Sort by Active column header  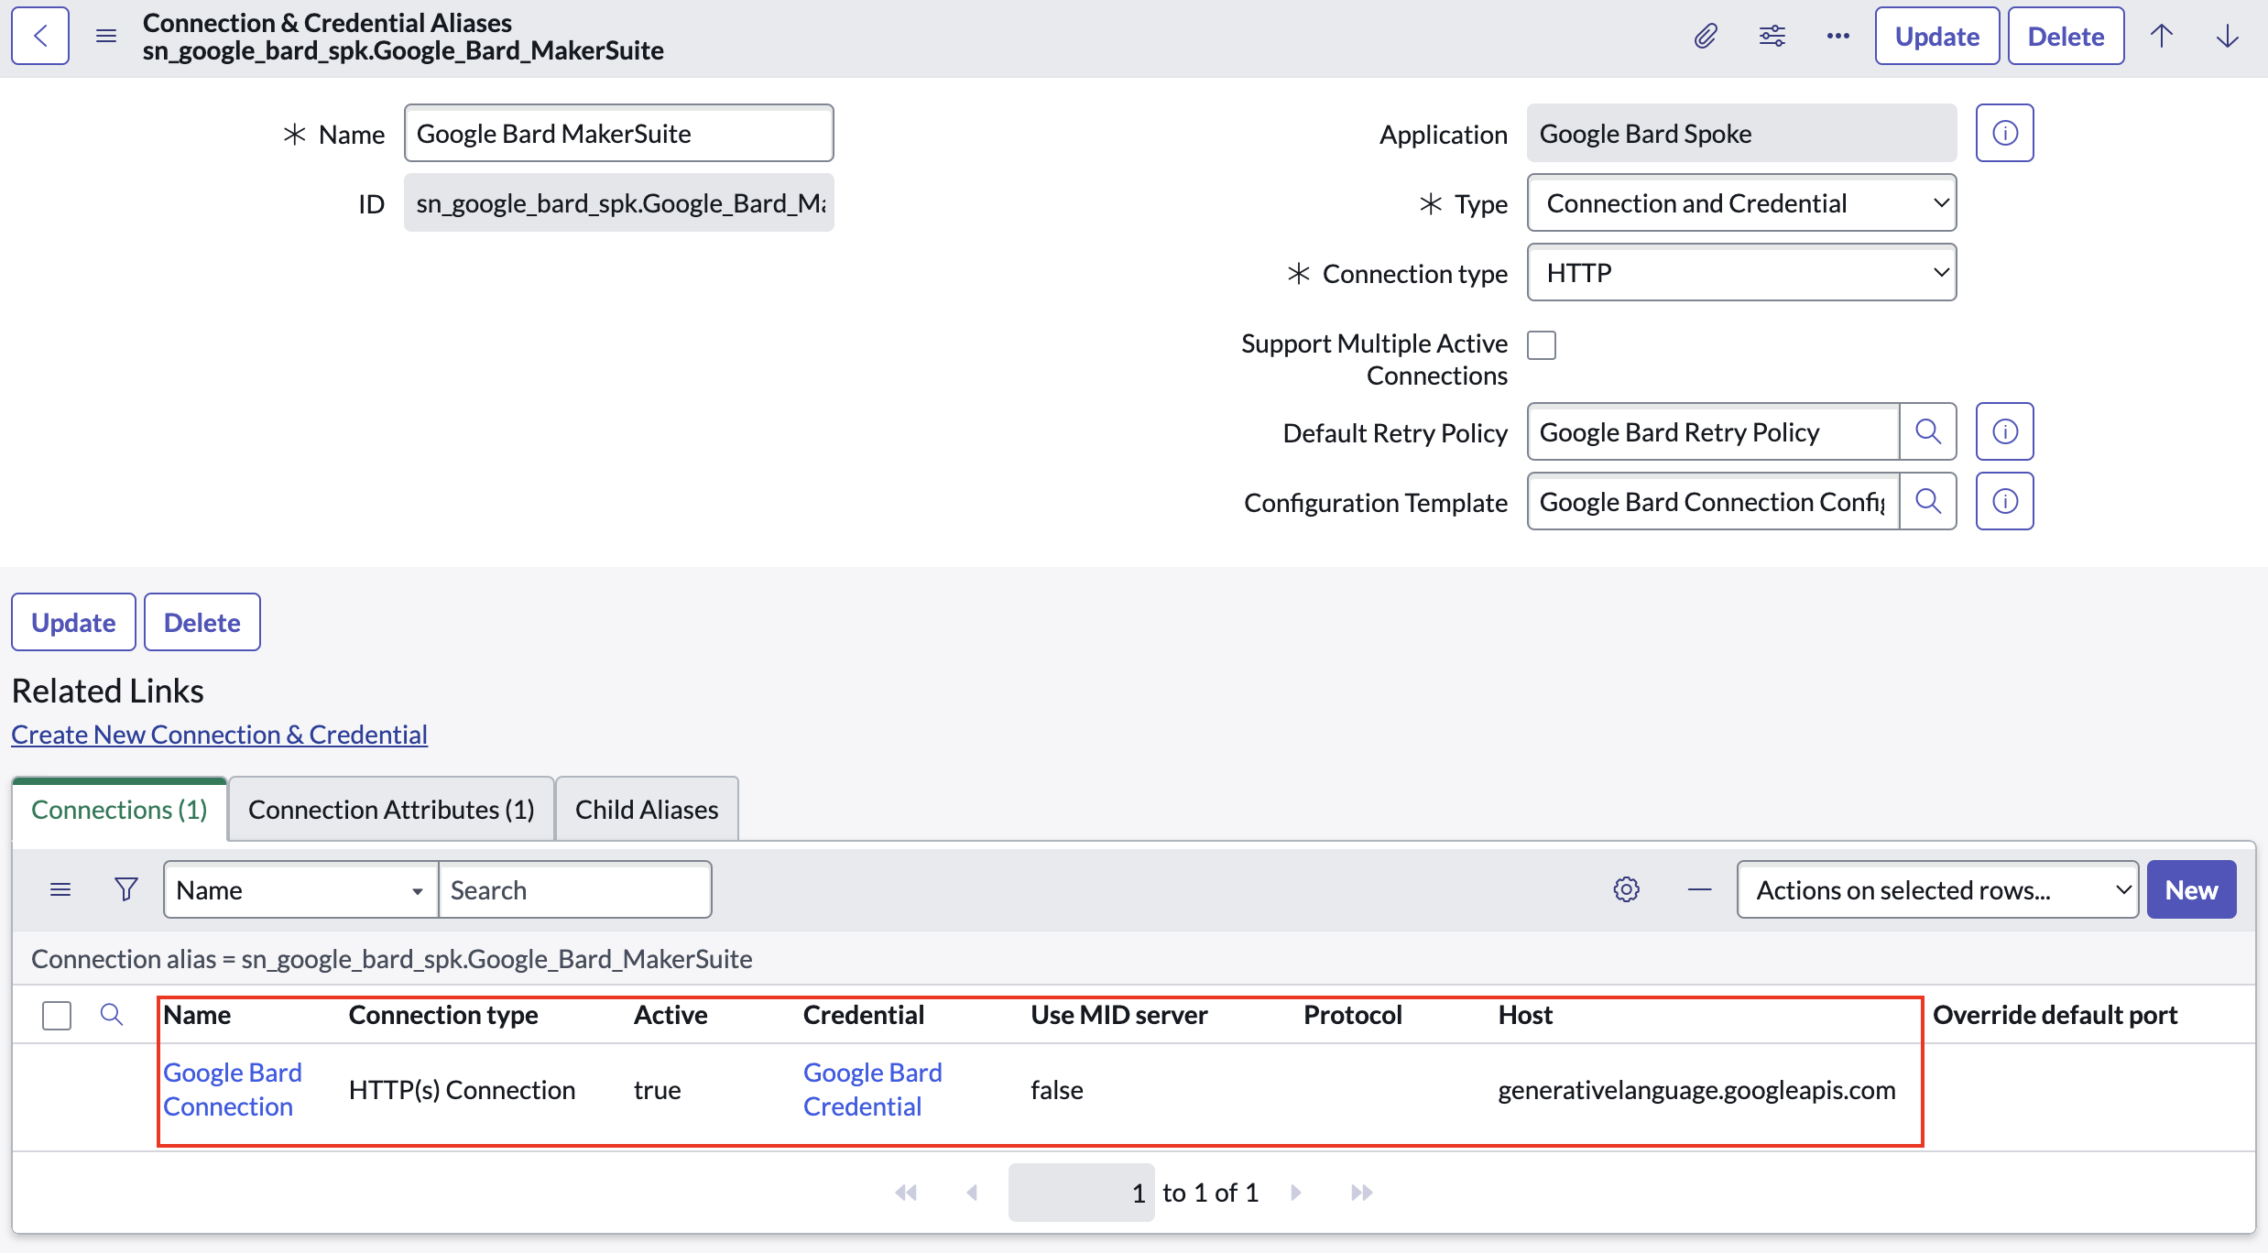(x=671, y=1015)
